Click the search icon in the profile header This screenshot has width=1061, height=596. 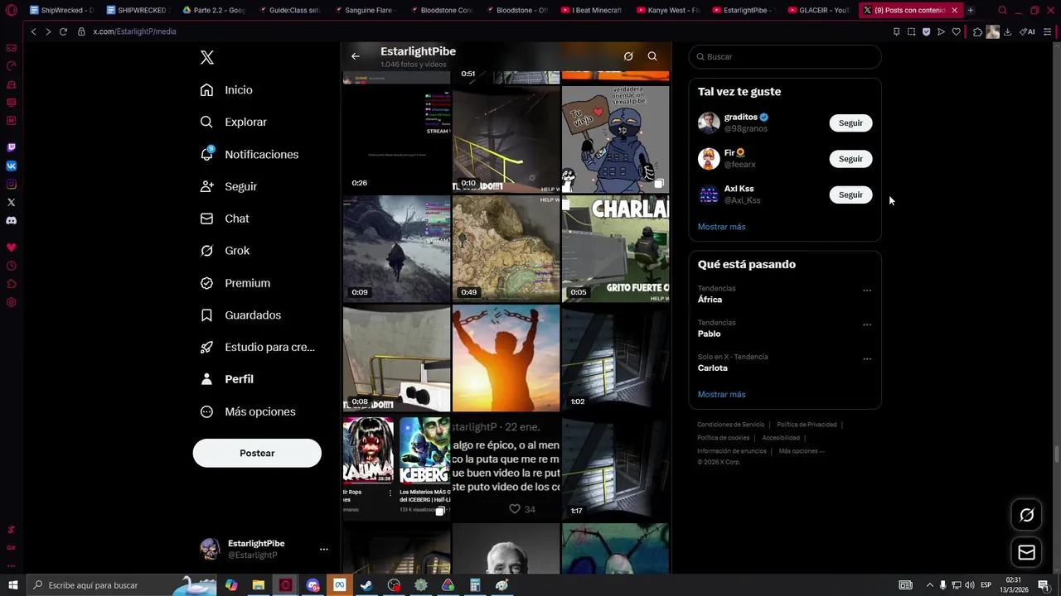tap(652, 56)
